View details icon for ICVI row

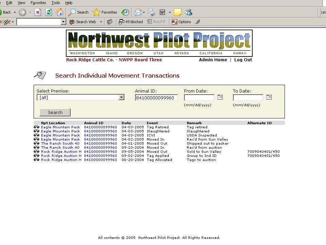click(x=37, y=135)
